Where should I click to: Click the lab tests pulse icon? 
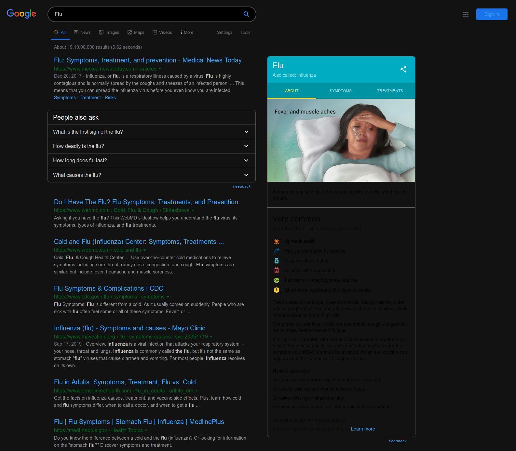277,280
